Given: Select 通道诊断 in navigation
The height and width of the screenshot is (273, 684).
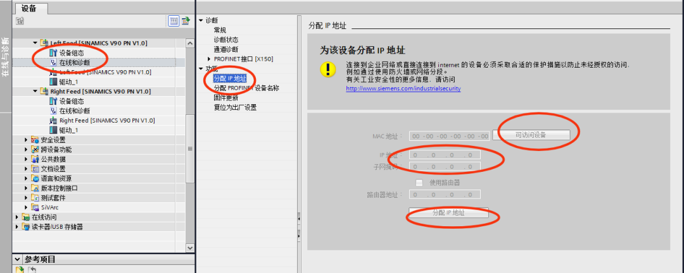Looking at the screenshot, I should [x=226, y=49].
